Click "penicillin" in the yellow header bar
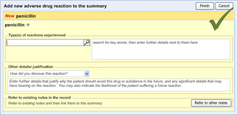 (26, 16)
